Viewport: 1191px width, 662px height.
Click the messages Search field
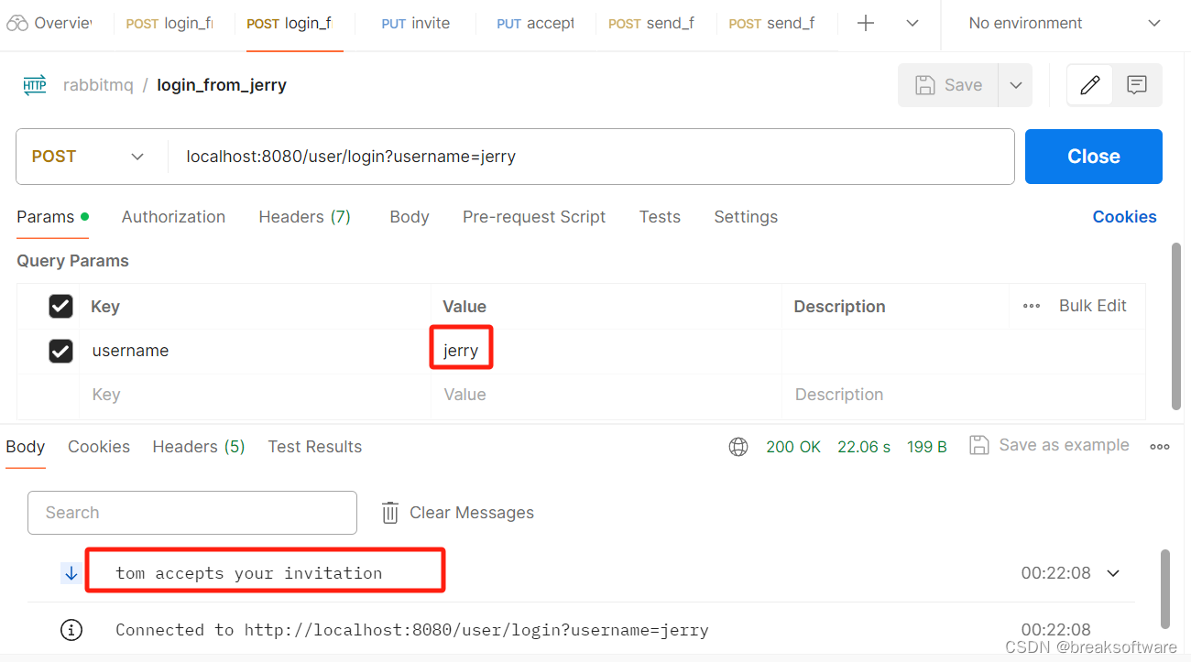tap(192, 513)
